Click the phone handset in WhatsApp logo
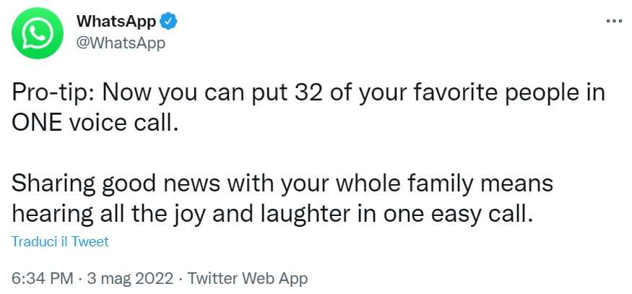The width and height of the screenshot is (632, 294). pos(38,33)
